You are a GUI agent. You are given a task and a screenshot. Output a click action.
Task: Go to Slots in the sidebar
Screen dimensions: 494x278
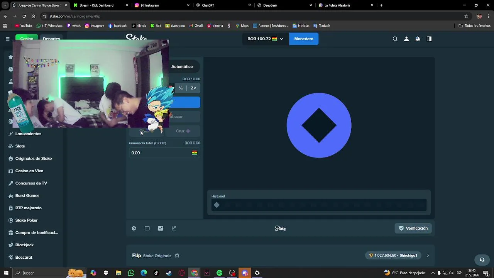(x=20, y=146)
